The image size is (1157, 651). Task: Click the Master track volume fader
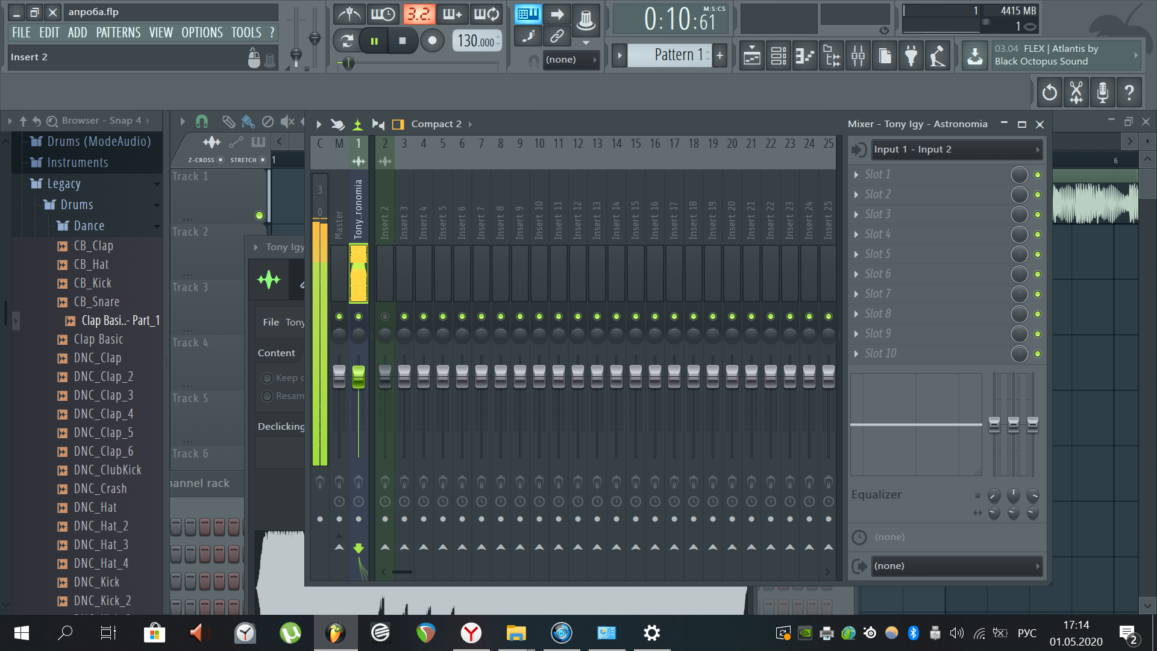tap(339, 376)
